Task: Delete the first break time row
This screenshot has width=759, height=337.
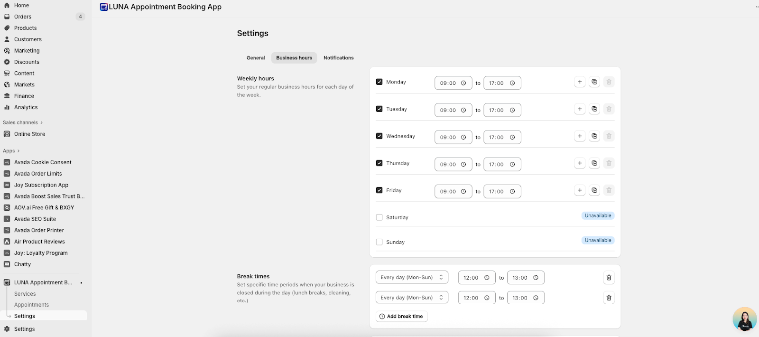Action: point(609,278)
